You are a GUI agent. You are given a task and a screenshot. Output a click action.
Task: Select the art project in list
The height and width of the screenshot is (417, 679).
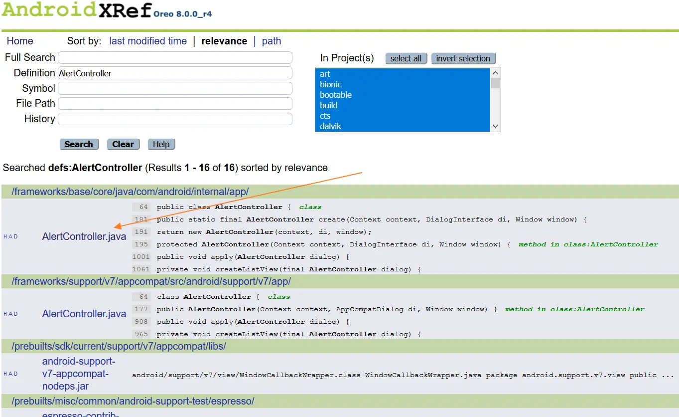(403, 74)
